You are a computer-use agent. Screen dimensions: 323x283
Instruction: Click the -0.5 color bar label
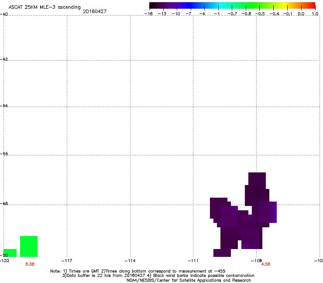(x=260, y=14)
